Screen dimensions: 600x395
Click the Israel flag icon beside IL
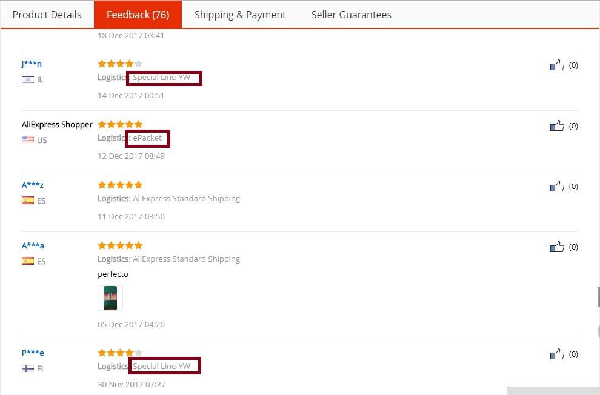[x=27, y=79]
